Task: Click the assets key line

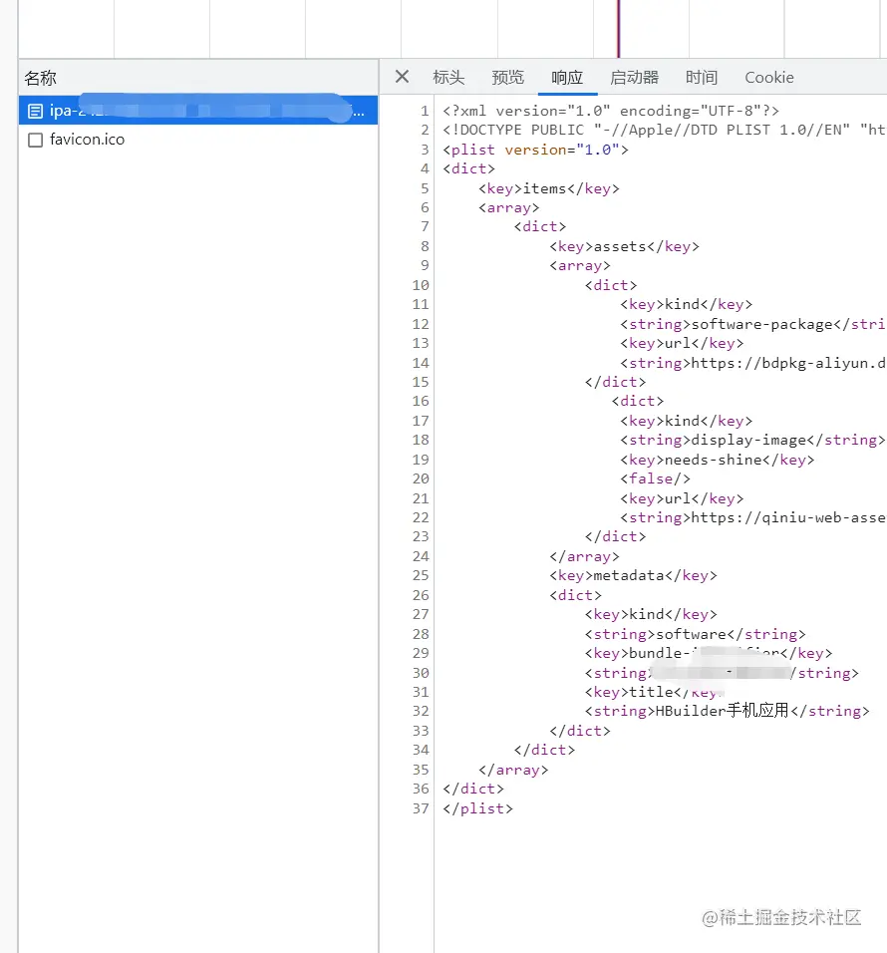Action: click(624, 246)
